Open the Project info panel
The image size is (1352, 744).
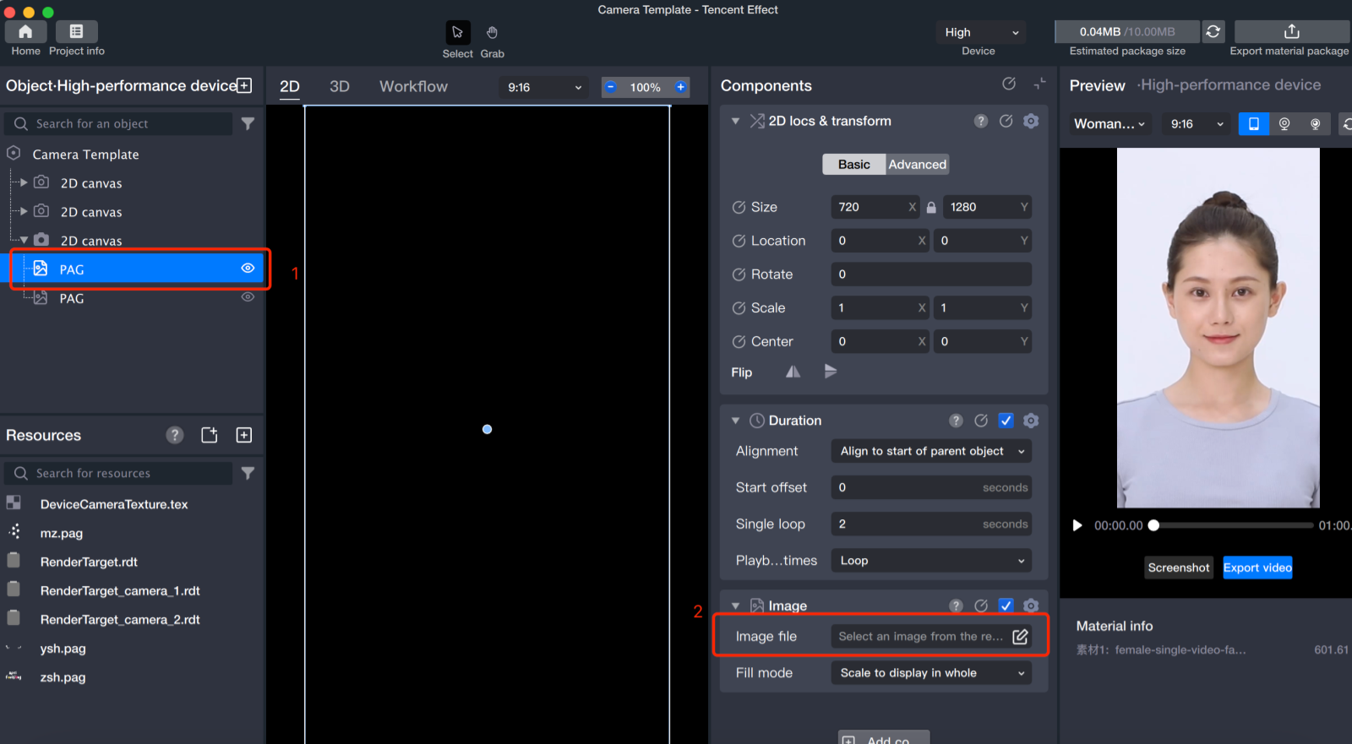pyautogui.click(x=76, y=32)
